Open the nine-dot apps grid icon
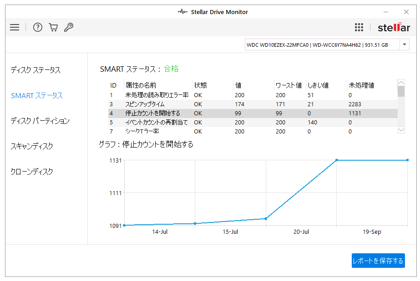Screen dimensions: 420x281 [x=359, y=27]
